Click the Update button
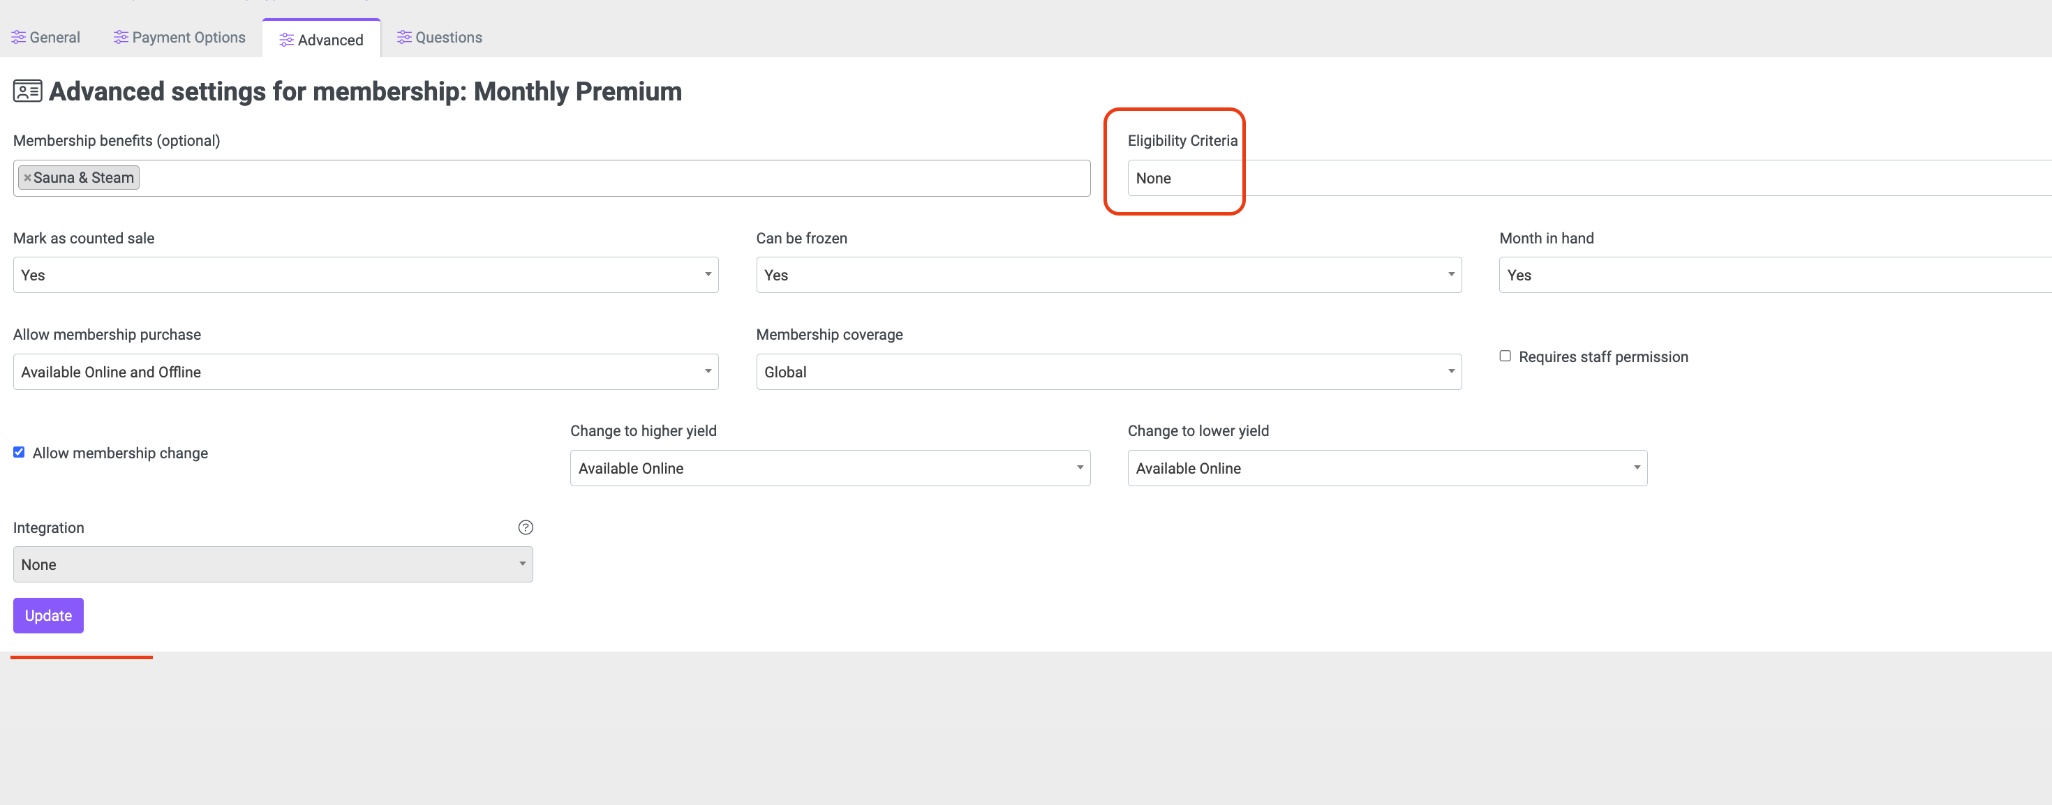This screenshot has width=2052, height=805. (47, 615)
